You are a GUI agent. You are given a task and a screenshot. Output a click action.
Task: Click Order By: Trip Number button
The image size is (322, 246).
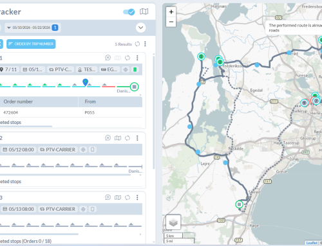click(x=31, y=44)
